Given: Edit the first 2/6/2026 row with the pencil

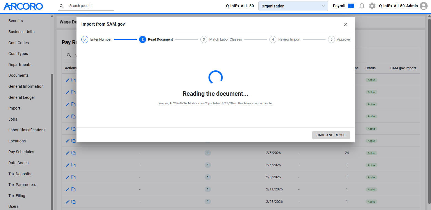Looking at the screenshot, I should coord(67,165).
